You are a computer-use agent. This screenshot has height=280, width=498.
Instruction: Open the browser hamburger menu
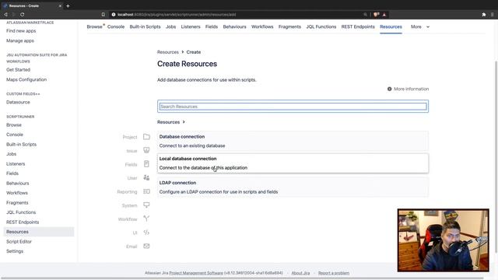493,15
